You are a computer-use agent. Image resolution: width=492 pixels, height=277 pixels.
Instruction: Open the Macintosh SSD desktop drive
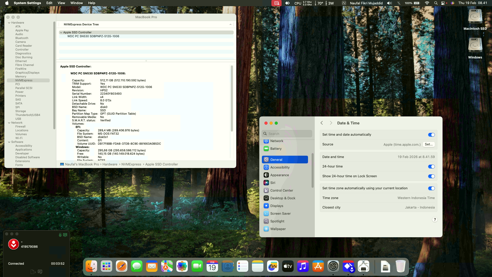pos(475,17)
